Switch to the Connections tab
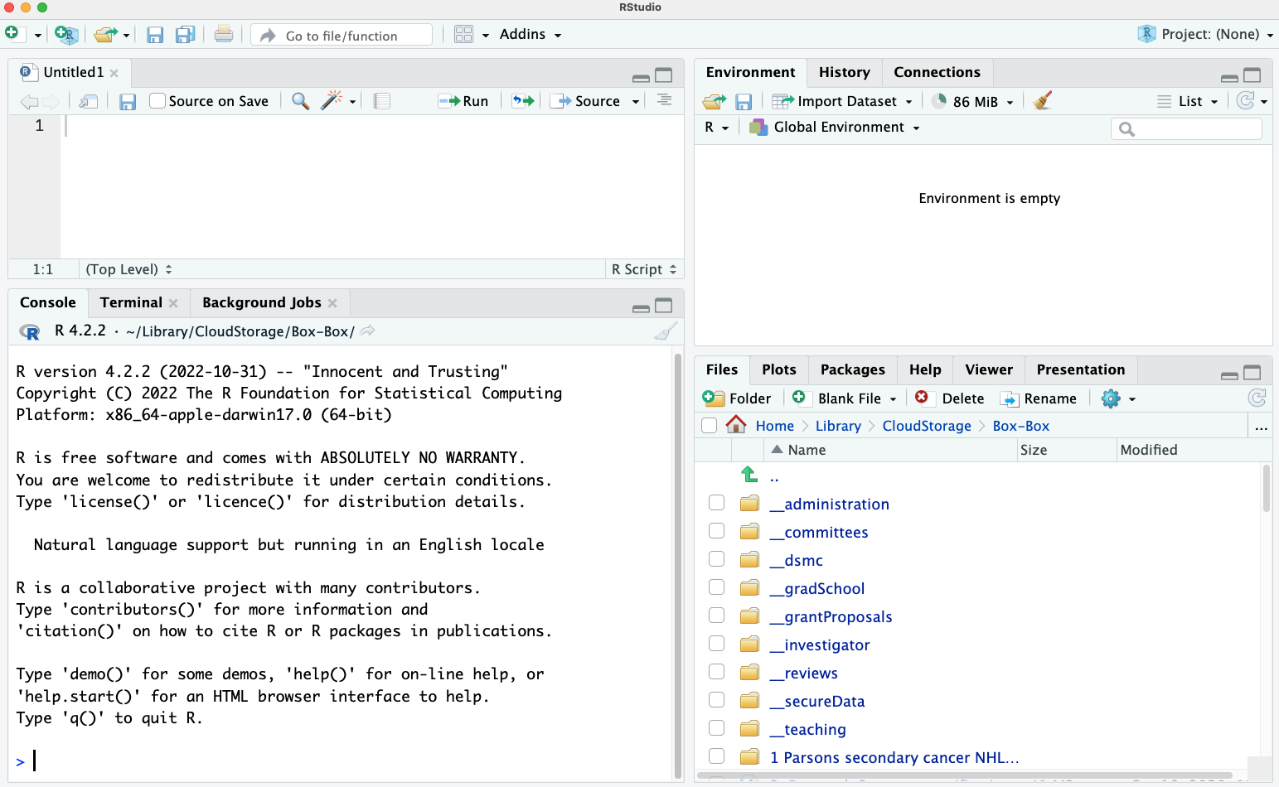 point(937,72)
